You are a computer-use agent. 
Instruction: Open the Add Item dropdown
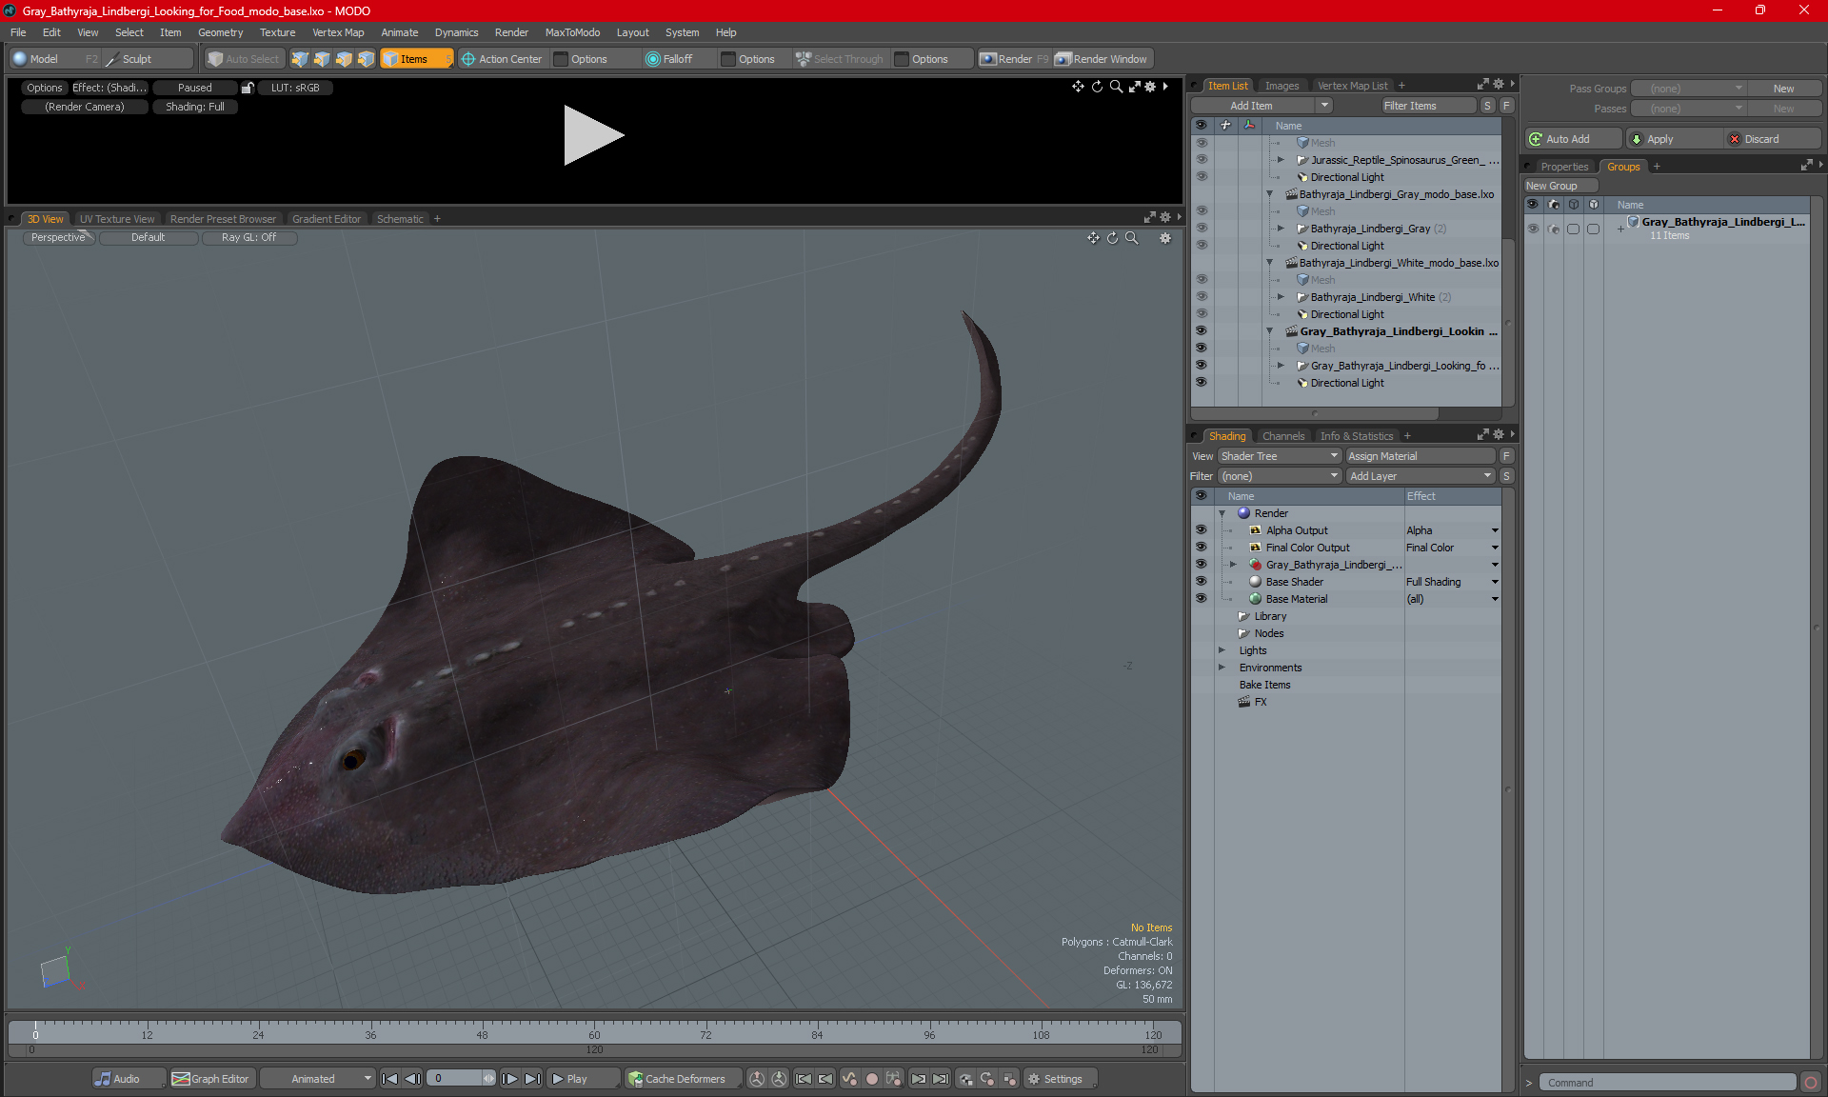click(x=1262, y=106)
